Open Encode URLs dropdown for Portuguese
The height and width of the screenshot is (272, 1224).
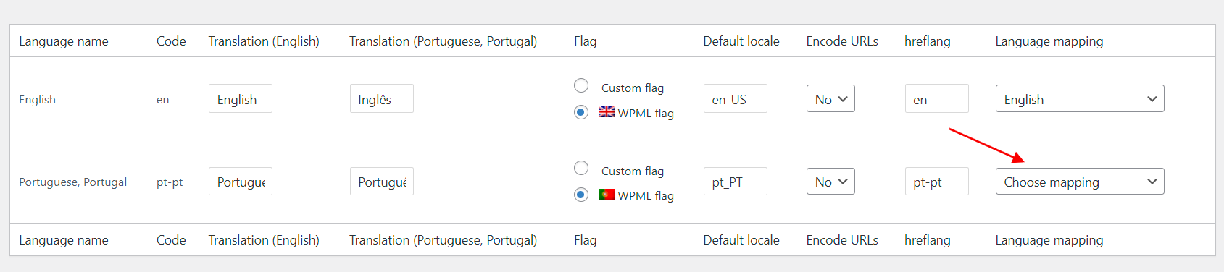[830, 182]
